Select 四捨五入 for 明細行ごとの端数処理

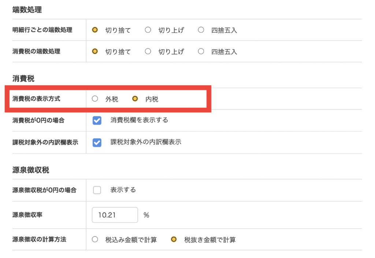[x=201, y=30]
